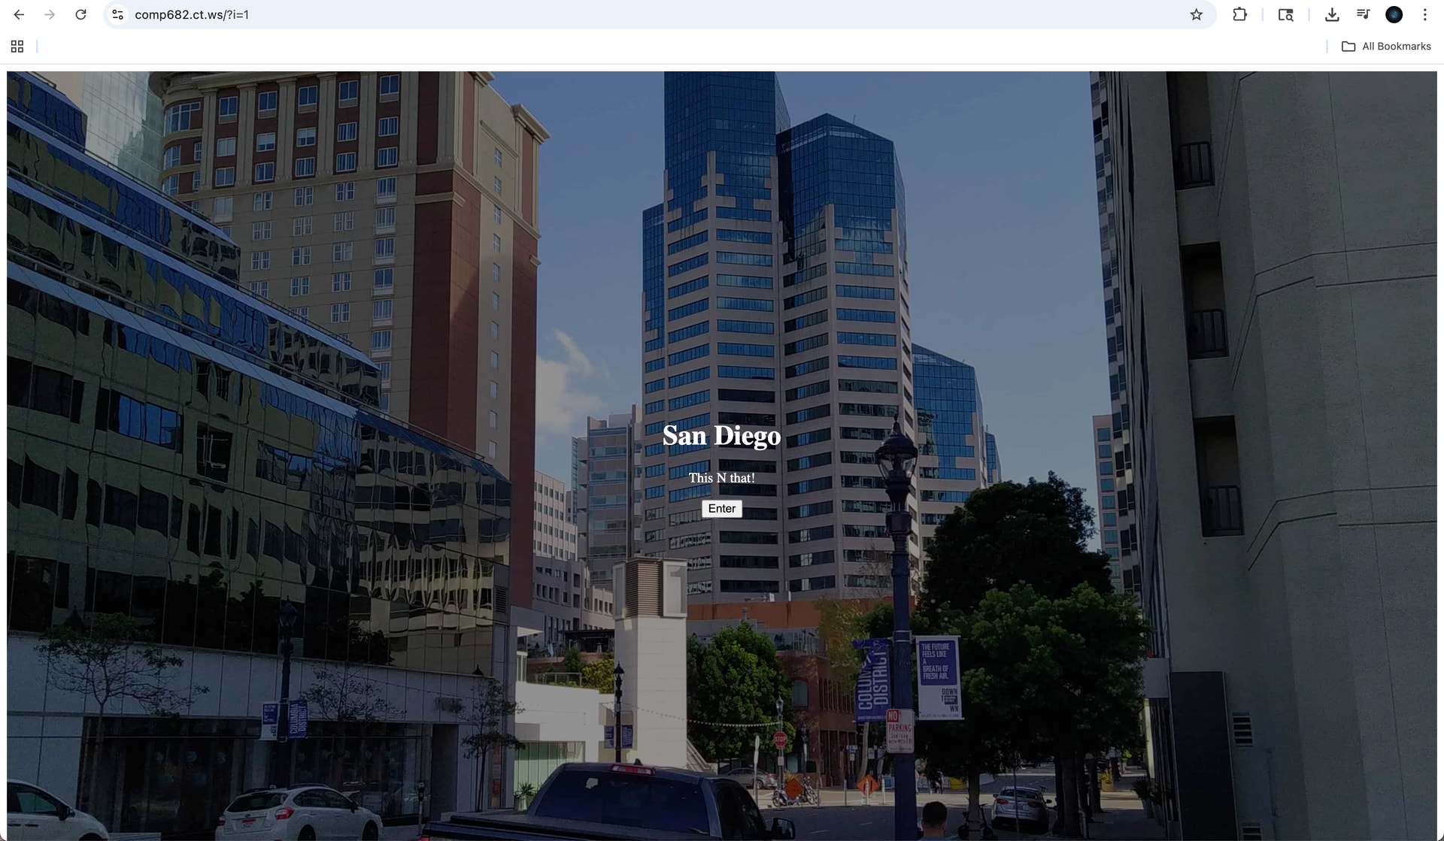The image size is (1444, 841).
Task: Go back to the previous page
Action: click(x=20, y=15)
